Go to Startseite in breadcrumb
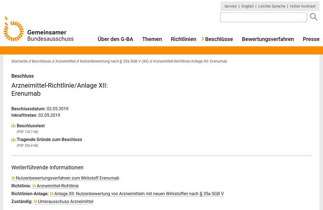Viewport: 323px width, 210px height. pyautogui.click(x=19, y=61)
